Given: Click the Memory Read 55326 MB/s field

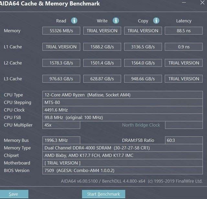Looking at the screenshot, I should click(x=61, y=31).
